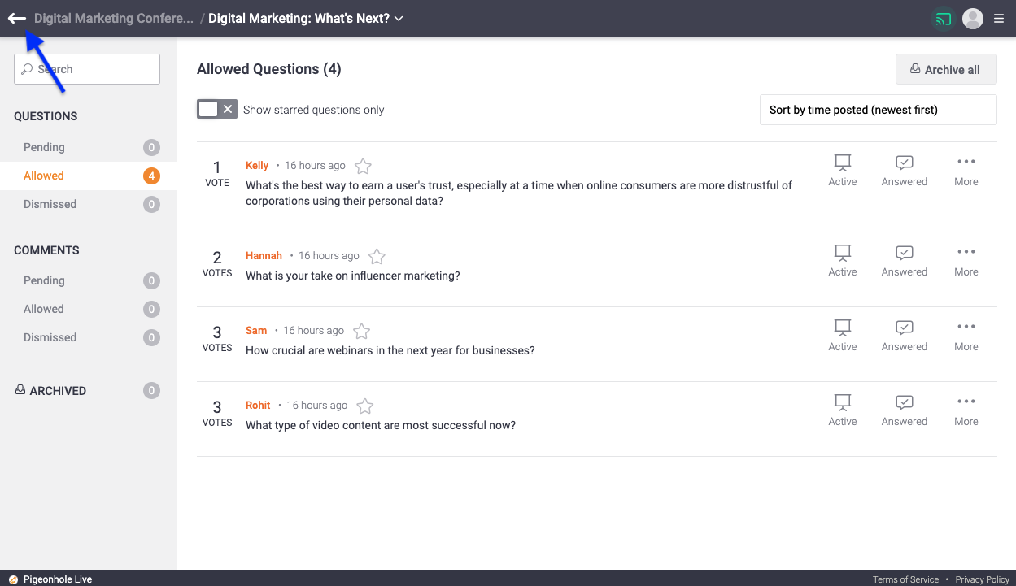Open More options for Hannah's question
Image resolution: width=1016 pixels, height=586 pixels.
[966, 261]
